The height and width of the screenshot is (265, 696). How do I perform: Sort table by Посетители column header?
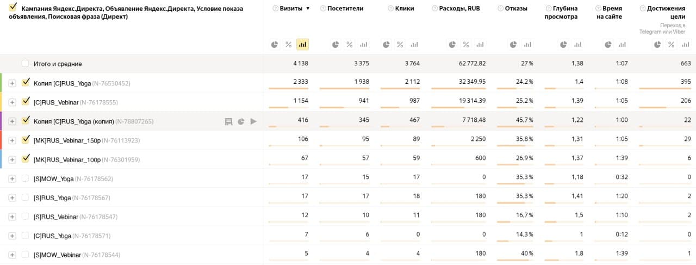coord(346,9)
